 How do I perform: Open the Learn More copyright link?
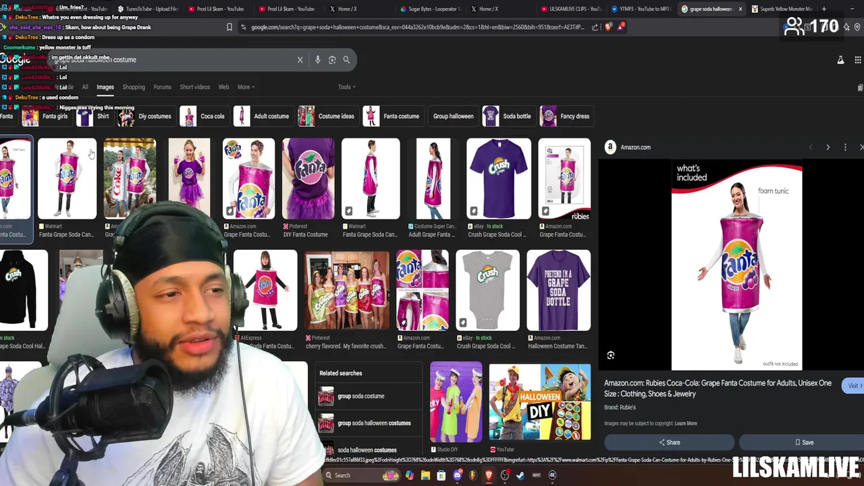[x=686, y=424]
